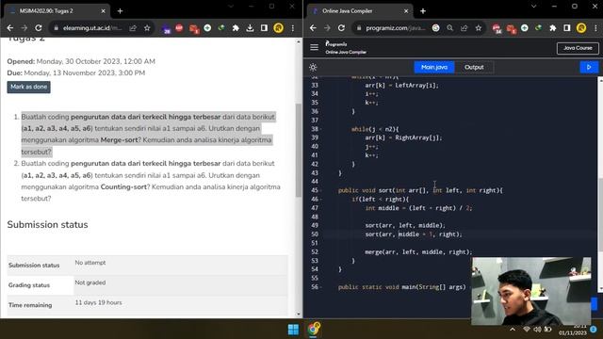603x339 pixels.
Task: Collapse code fold at line 45
Action: click(321, 190)
